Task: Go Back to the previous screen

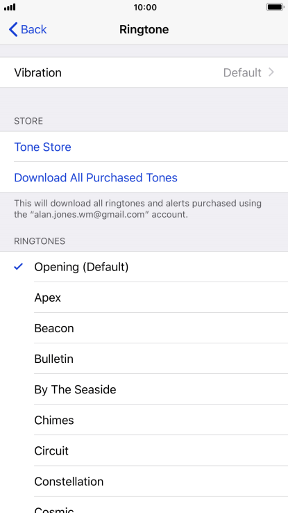Action: coord(28,29)
